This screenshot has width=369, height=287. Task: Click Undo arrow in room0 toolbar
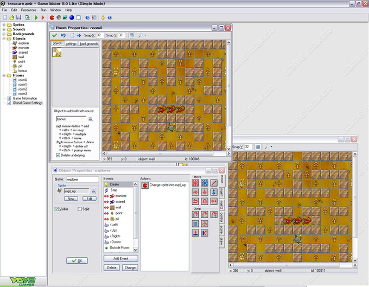pos(63,35)
